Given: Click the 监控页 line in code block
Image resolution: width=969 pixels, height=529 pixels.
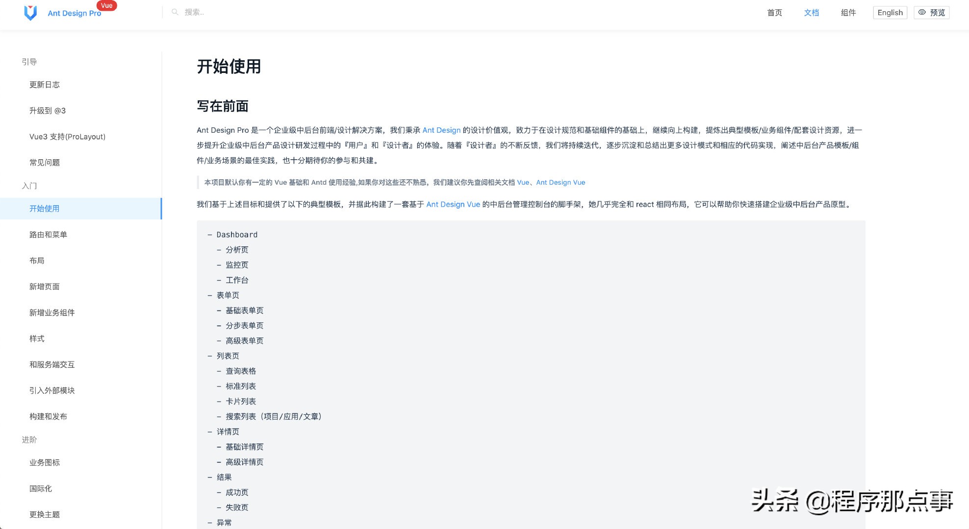Looking at the screenshot, I should click(x=237, y=265).
